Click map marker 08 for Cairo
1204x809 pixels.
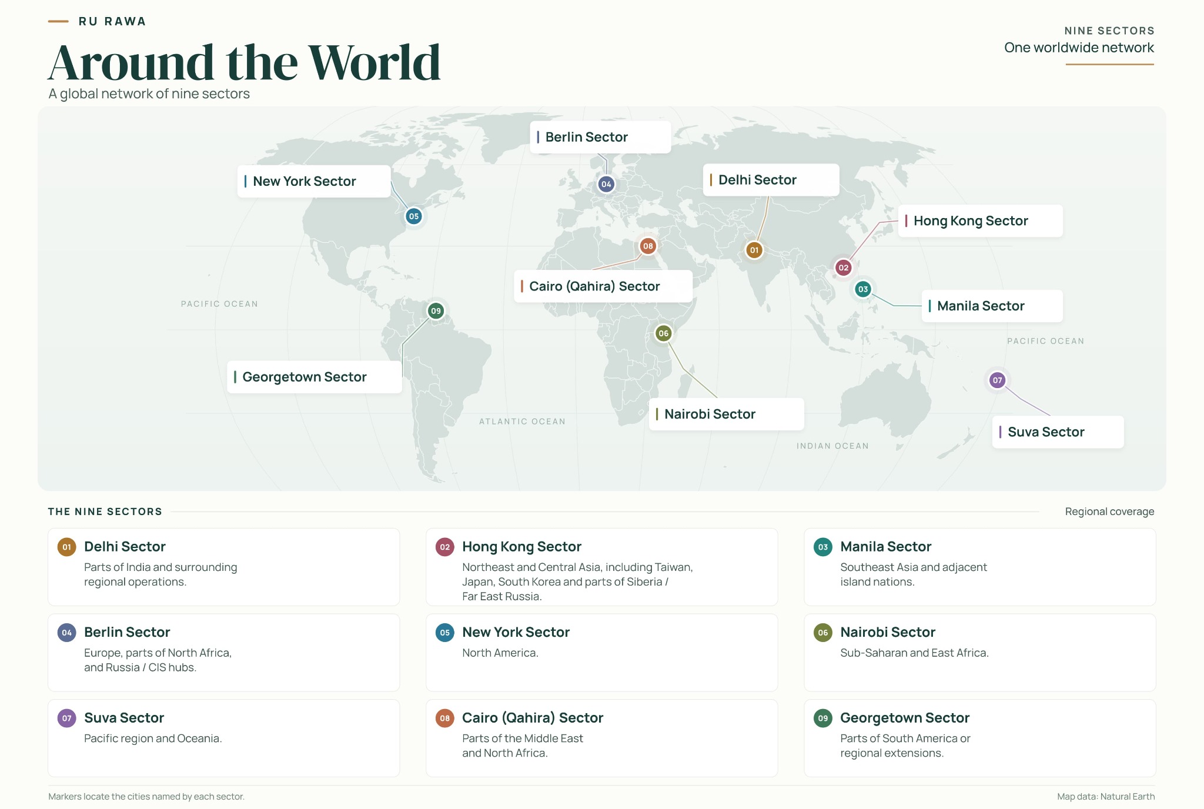(648, 246)
